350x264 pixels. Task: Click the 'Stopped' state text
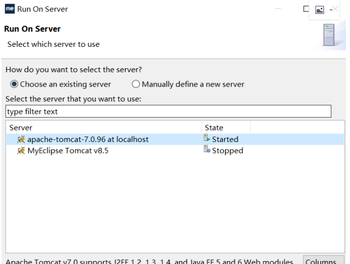click(227, 151)
